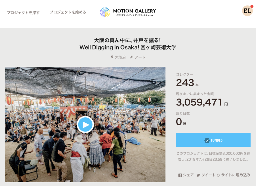The image size is (256, 186).
Task: Click the red notification dot on avatar
Action: tap(252, 6)
